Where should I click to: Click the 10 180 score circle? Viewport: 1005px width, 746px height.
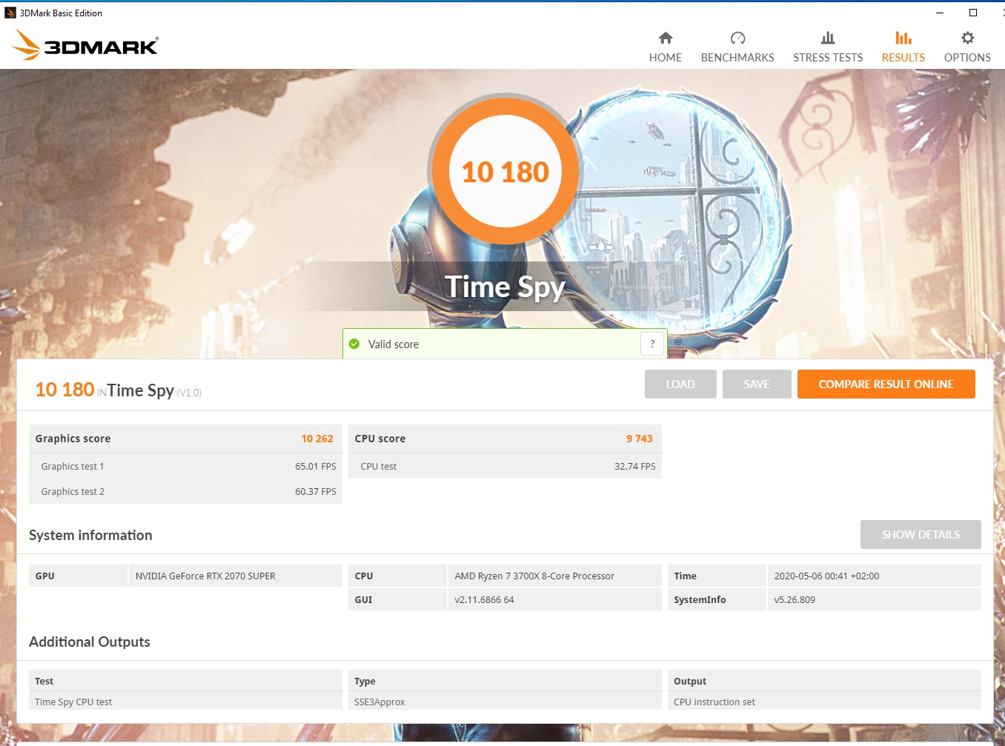tap(505, 171)
